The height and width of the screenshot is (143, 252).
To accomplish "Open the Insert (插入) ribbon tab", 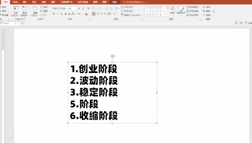I will click(25, 2).
